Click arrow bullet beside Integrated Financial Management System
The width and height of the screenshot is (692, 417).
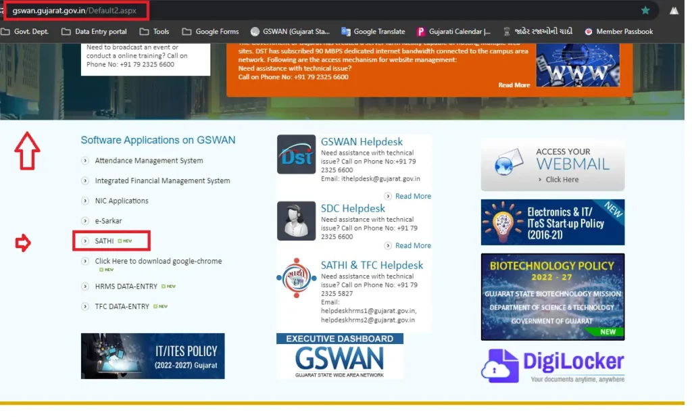tap(85, 180)
